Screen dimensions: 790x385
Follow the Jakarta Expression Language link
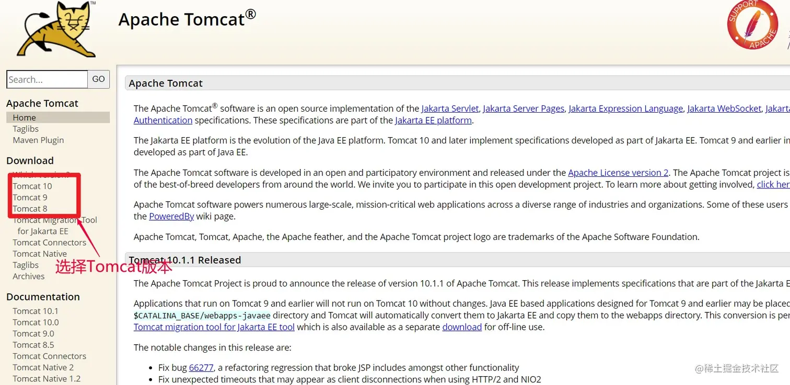tap(626, 109)
